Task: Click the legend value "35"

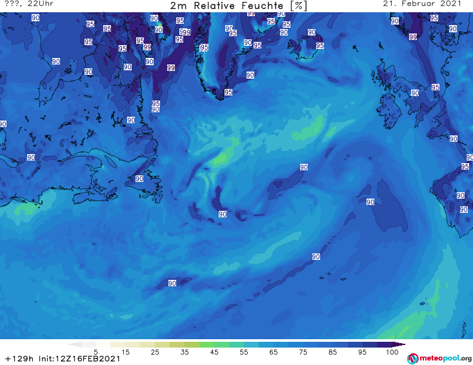Action: (185, 352)
